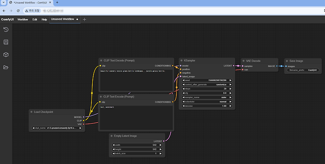
Task: Increase the cfg value with right arrow
Action: click(x=230, y=93)
